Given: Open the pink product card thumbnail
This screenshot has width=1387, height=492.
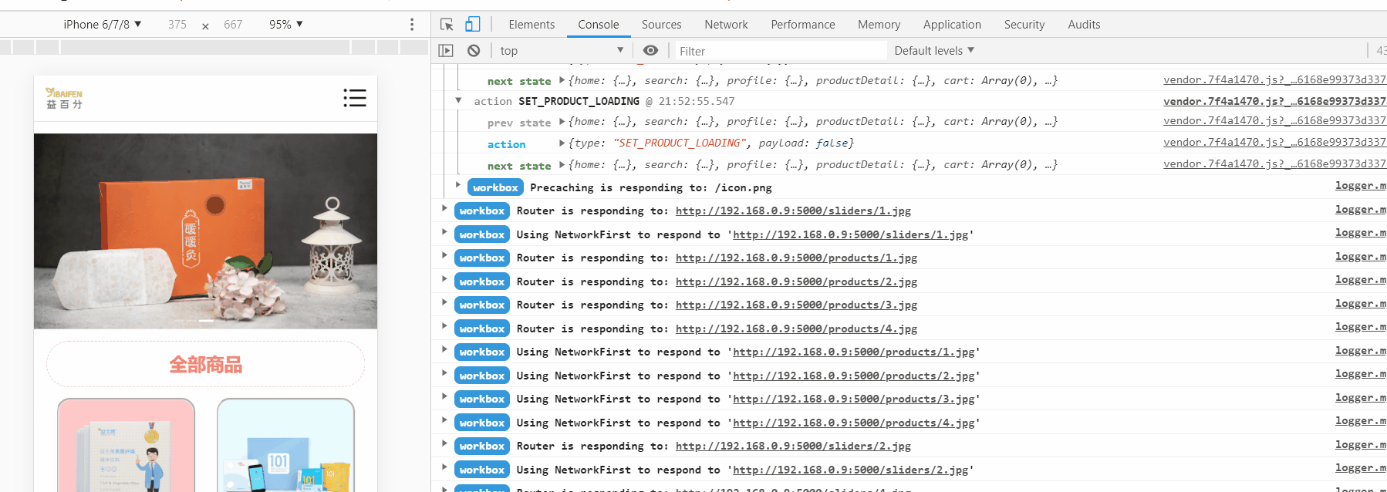Looking at the screenshot, I should 127,446.
